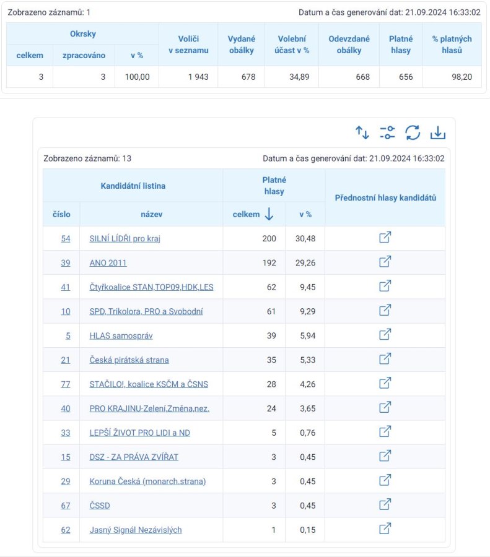Click party number 39 link
The width and height of the screenshot is (490, 557).
(66, 263)
